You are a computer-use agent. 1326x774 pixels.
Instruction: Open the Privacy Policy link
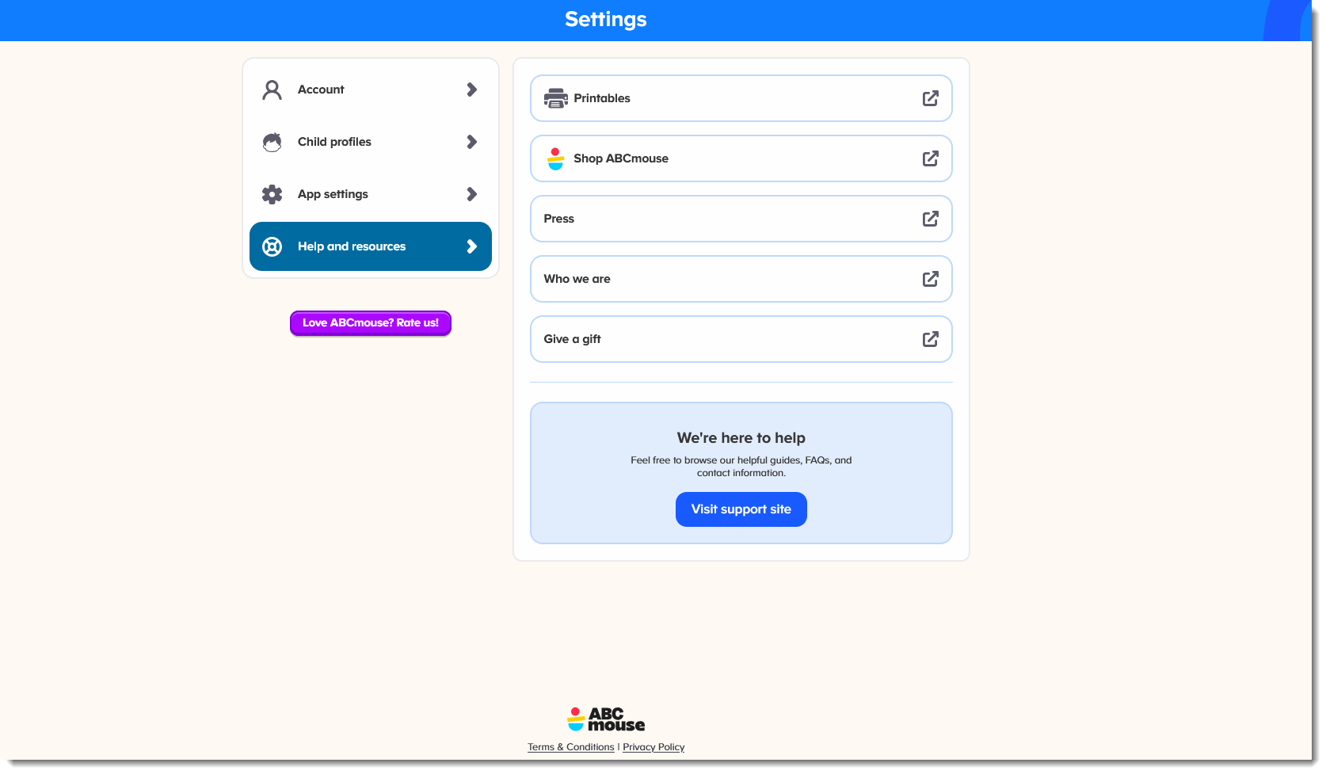(653, 747)
